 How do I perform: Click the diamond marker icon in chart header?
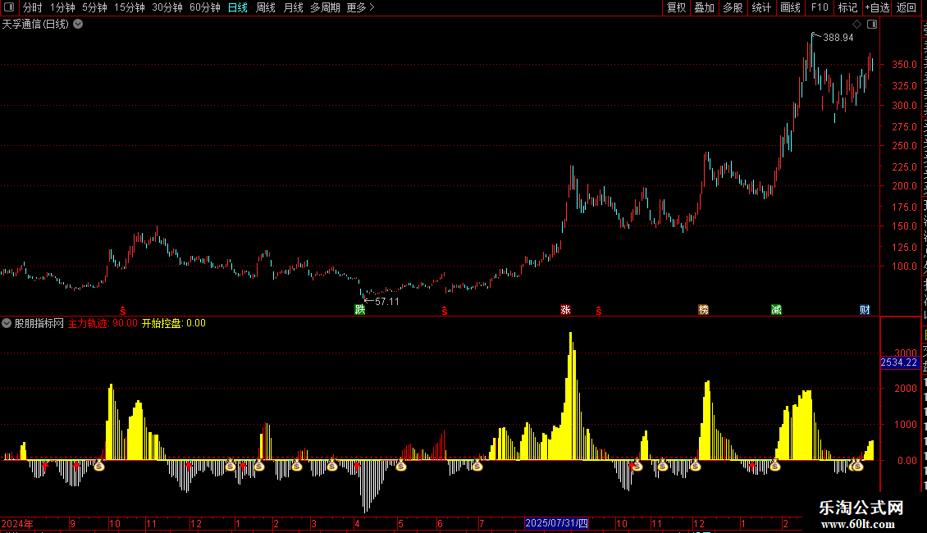(x=856, y=25)
